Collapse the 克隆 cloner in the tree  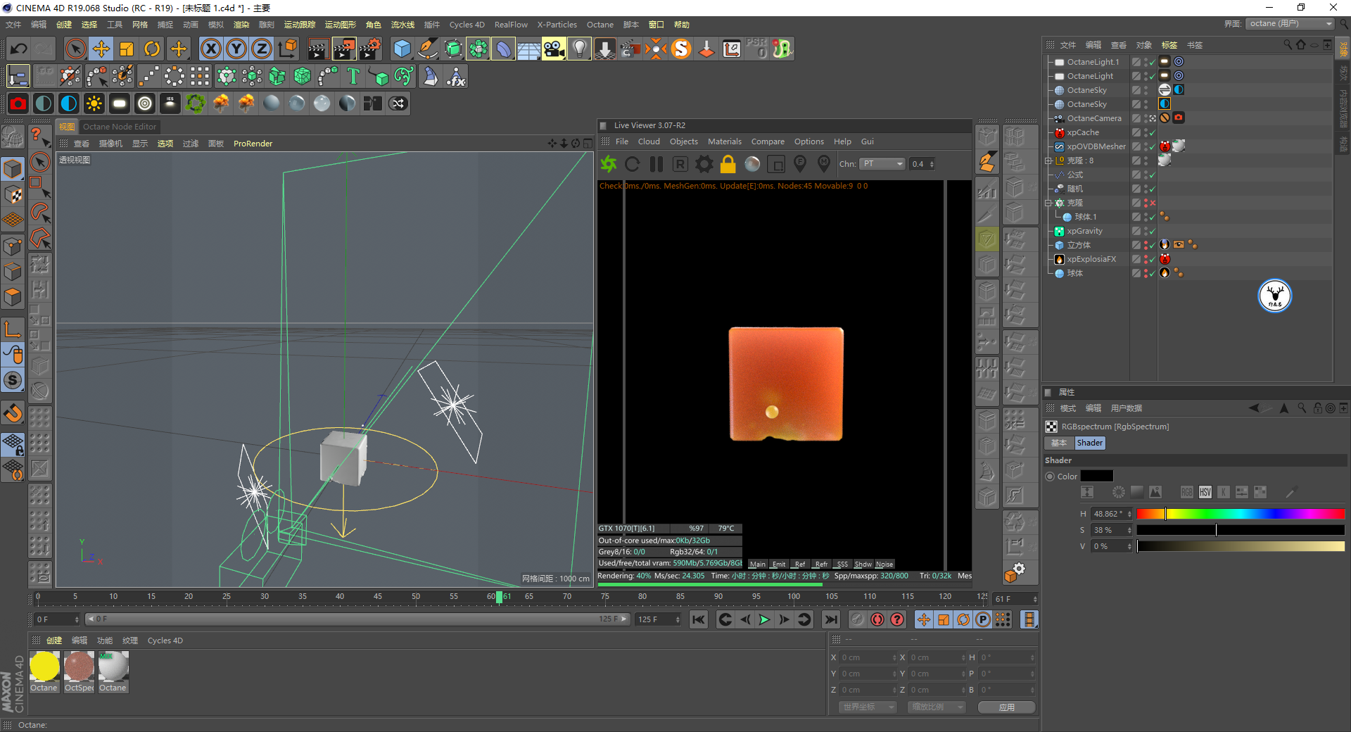tap(1048, 203)
